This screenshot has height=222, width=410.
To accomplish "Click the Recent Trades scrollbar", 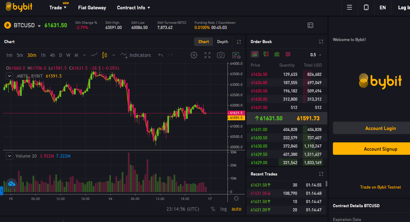I will coord(326,184).
